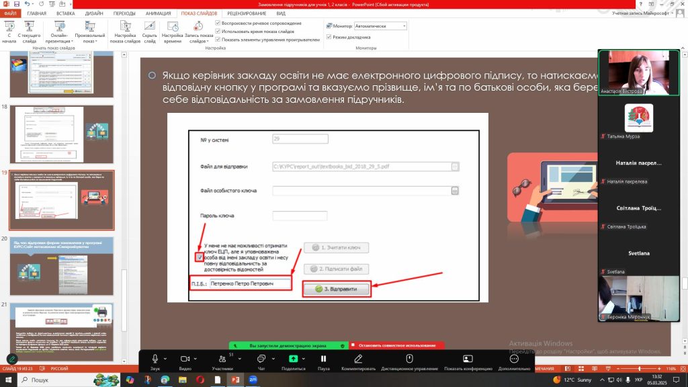Click Save icon in quick access toolbar

click(17, 4)
